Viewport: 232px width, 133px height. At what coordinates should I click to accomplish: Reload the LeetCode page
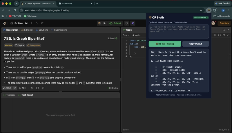tap(15, 10)
